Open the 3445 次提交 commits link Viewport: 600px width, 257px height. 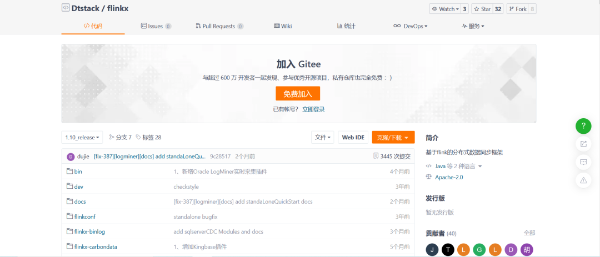point(392,157)
